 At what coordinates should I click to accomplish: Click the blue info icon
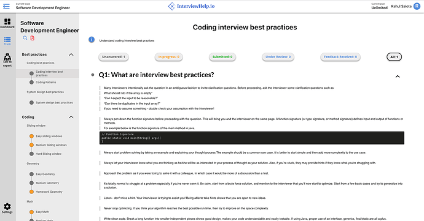tap(92, 40)
